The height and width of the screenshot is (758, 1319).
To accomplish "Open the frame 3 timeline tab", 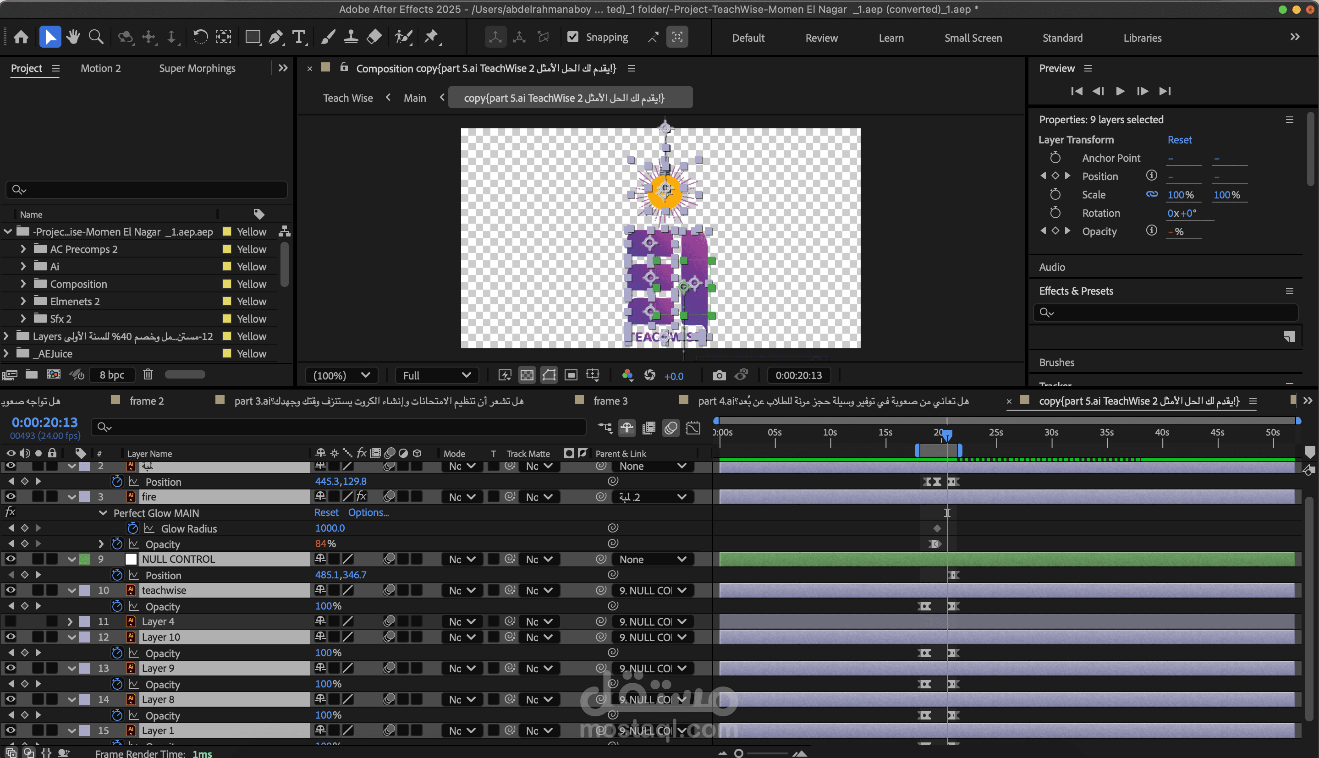I will (610, 401).
